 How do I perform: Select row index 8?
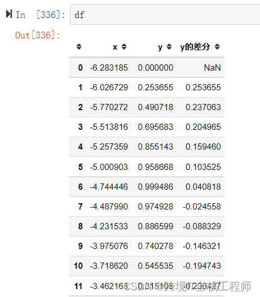[x=81, y=226]
